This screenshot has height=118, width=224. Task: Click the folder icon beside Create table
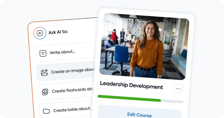click(x=46, y=111)
